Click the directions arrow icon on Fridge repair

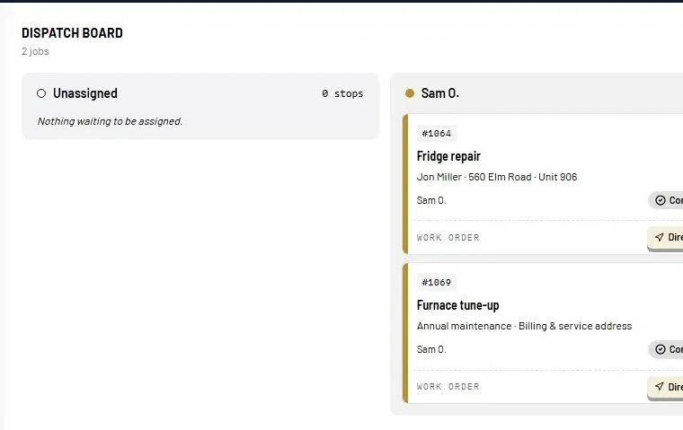(660, 237)
